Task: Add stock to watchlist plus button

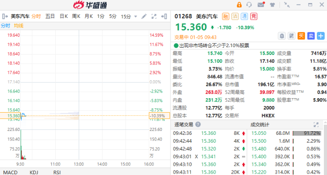Action: coord(321,36)
